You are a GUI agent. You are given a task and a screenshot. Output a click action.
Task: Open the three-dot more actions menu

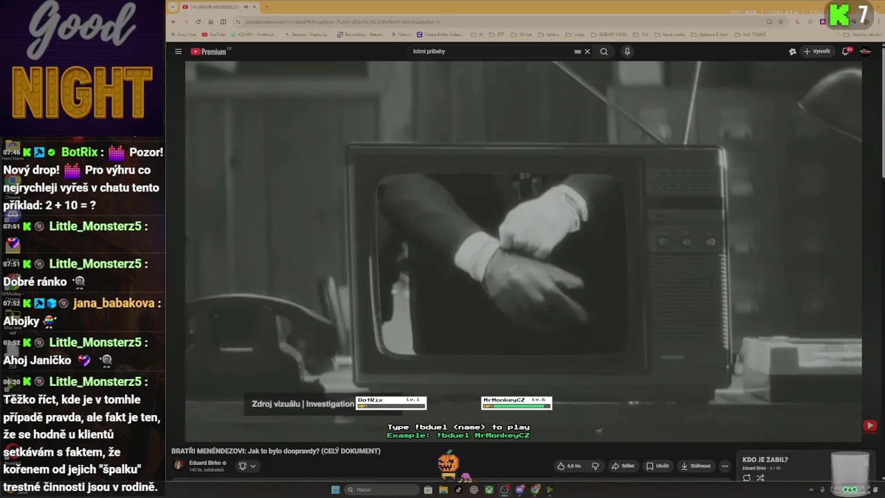725,465
